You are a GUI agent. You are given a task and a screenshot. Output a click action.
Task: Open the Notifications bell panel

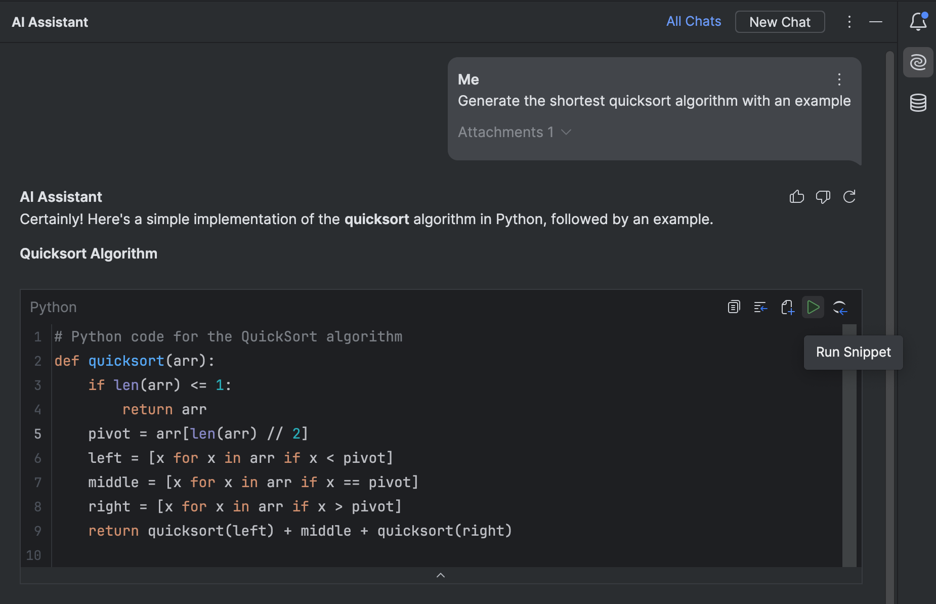point(918,22)
